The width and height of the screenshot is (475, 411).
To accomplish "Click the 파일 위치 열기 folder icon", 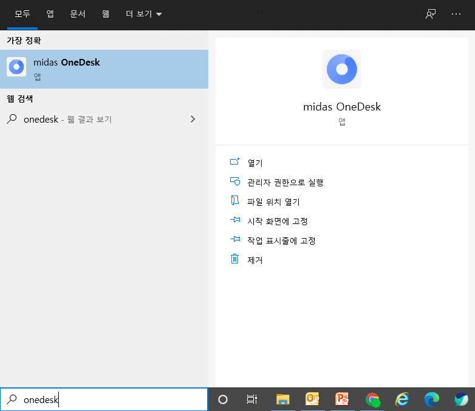I will click(x=235, y=201).
